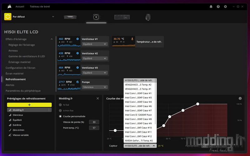Open Alertes section
Image resolution: width=250 pixels, height=156 pixels.
click(x=10, y=85)
